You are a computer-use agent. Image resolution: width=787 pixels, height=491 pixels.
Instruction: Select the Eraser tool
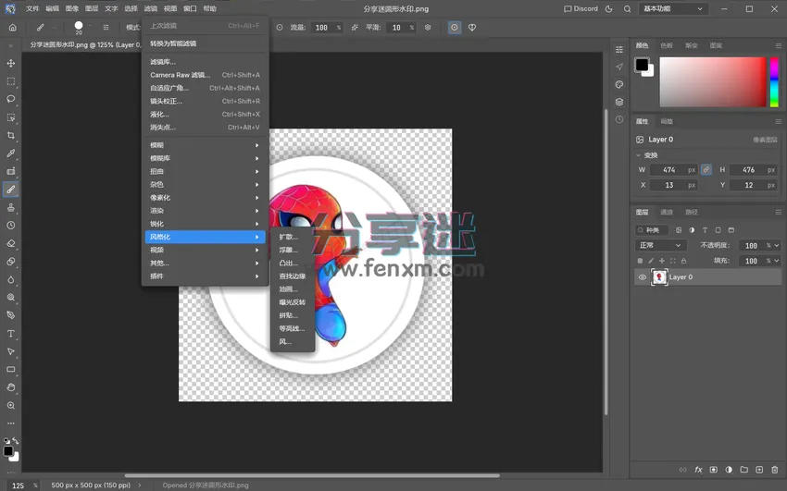(10, 243)
